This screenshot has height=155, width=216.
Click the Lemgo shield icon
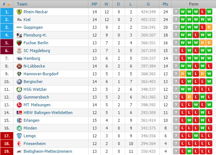pyautogui.click(x=19, y=136)
